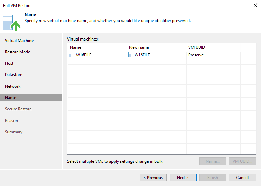261x186 pixels.
Task: Go to the Virtual Machines step
Action: [20, 41]
